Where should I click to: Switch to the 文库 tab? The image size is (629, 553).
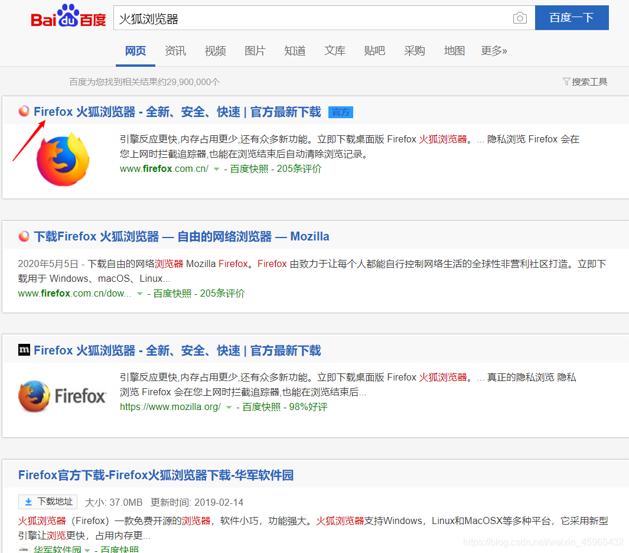[x=335, y=51]
